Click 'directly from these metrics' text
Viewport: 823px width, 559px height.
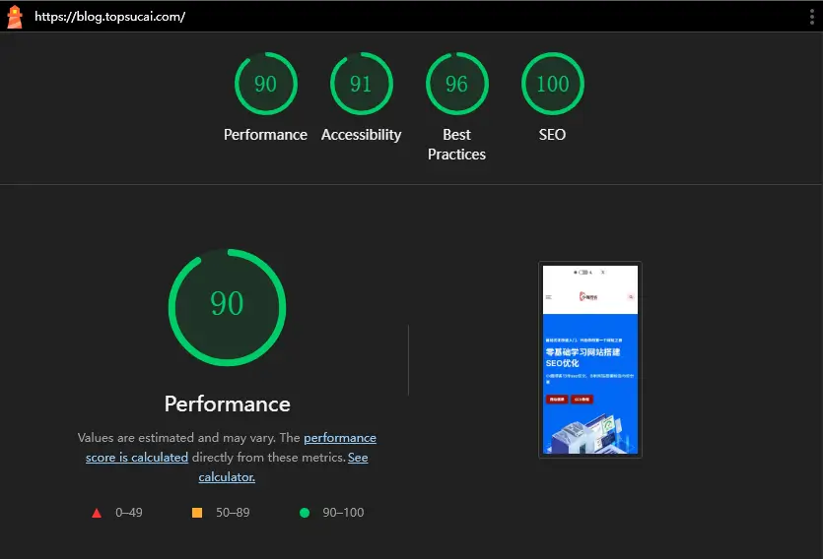pyautogui.click(x=268, y=458)
